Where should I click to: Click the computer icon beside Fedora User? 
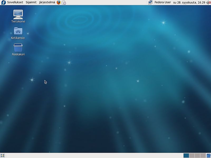pos(150,2)
